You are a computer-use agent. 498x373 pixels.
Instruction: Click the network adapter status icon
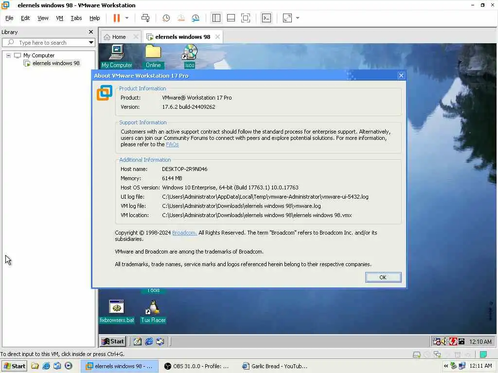pos(437,354)
